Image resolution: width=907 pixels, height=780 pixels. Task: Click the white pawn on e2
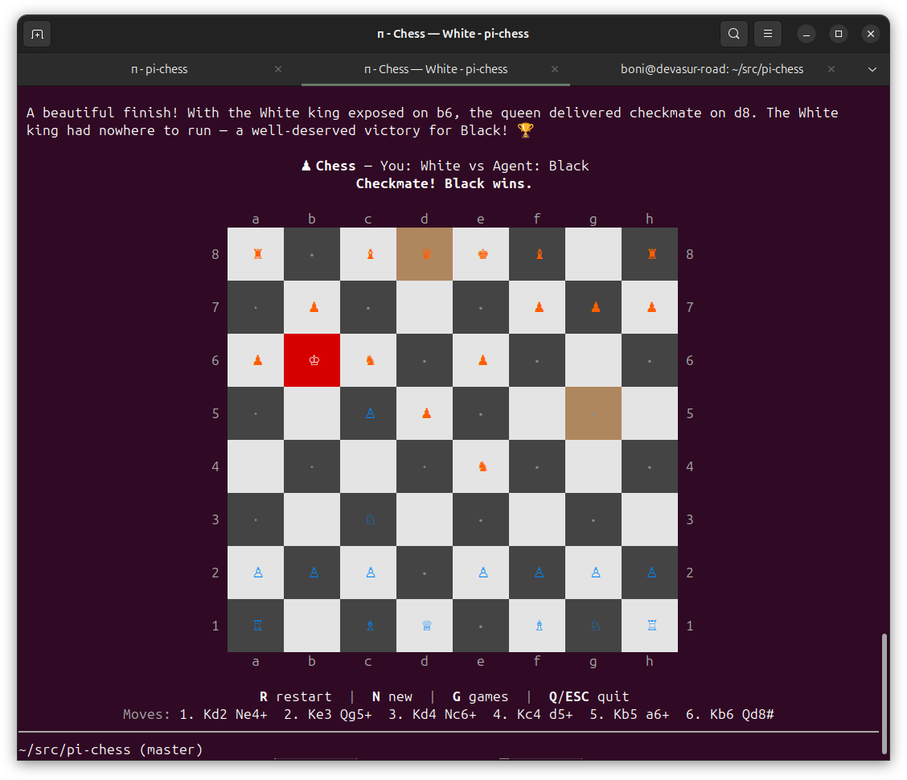tap(482, 573)
